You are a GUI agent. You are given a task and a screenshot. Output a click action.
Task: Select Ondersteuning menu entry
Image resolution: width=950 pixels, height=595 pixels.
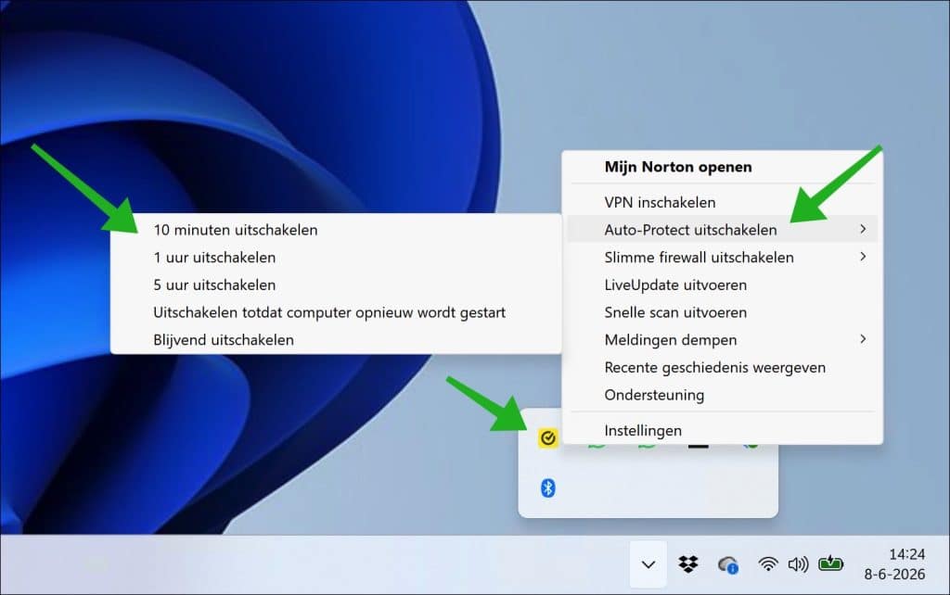722,395
